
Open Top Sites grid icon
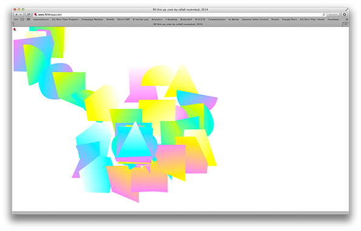pos(29,19)
